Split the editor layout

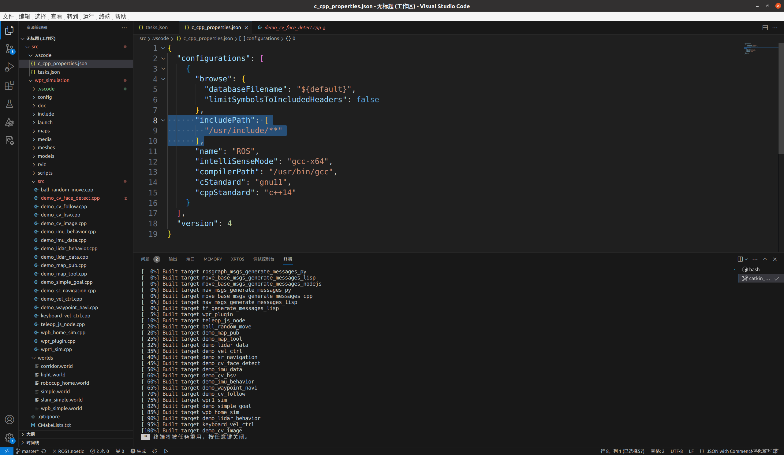tap(765, 28)
